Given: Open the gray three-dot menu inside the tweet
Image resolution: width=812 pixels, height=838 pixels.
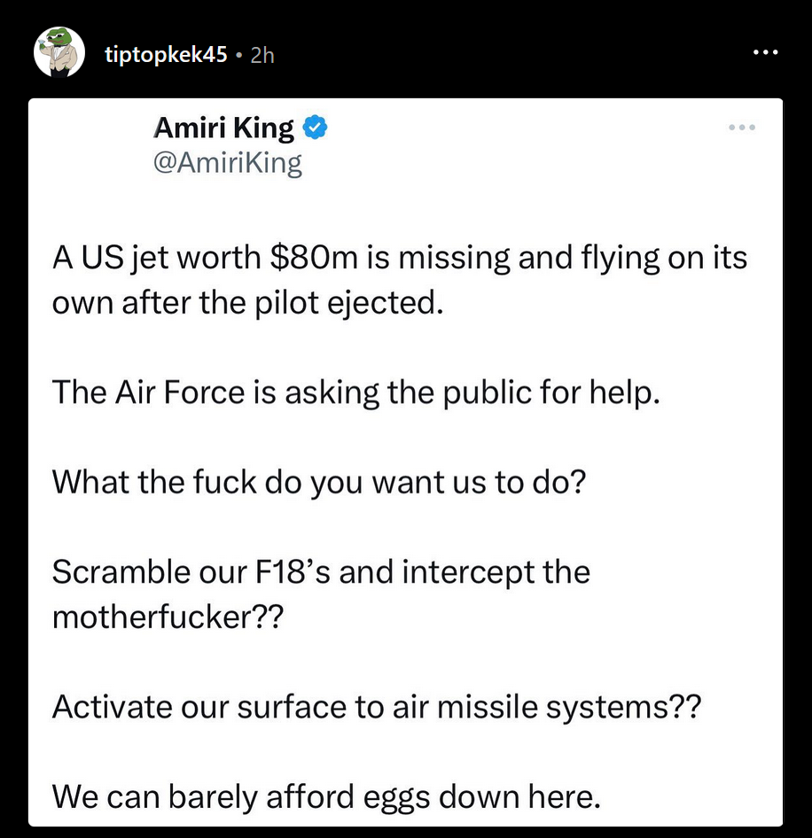Looking at the screenshot, I should (x=742, y=129).
